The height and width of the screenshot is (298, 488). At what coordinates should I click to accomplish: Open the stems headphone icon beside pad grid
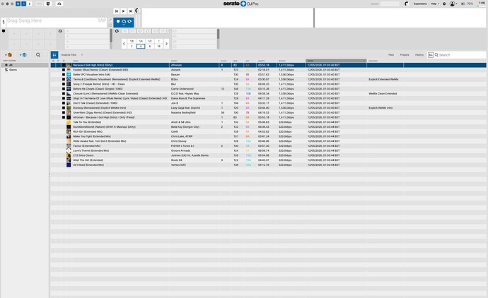click(x=60, y=31)
